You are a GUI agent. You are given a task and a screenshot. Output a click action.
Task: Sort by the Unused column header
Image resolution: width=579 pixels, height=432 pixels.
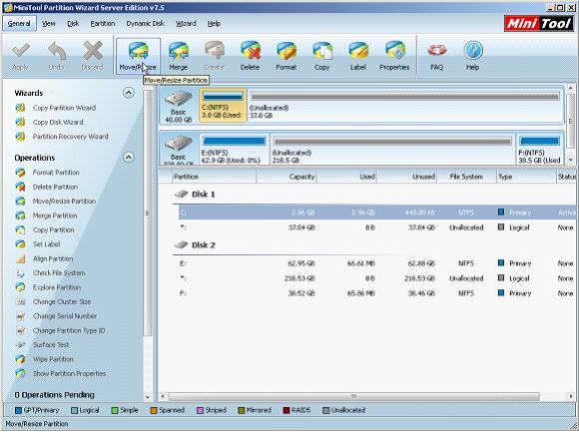click(x=407, y=177)
